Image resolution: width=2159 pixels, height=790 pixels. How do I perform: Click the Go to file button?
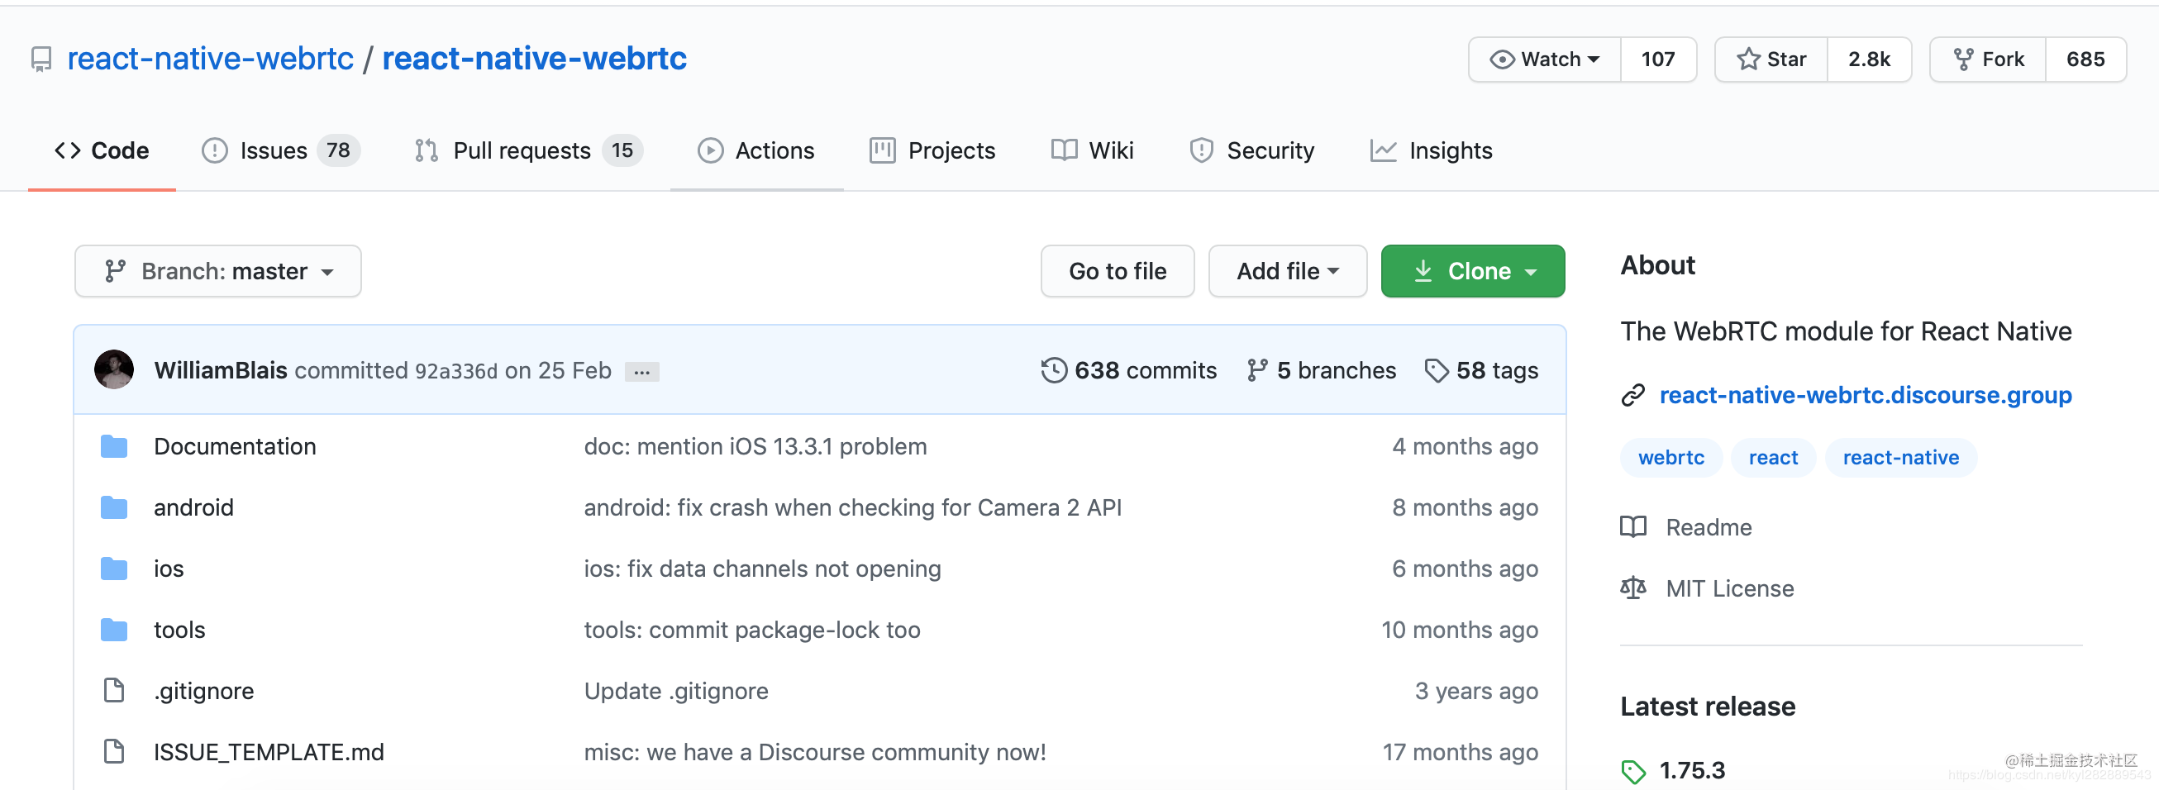coord(1118,271)
